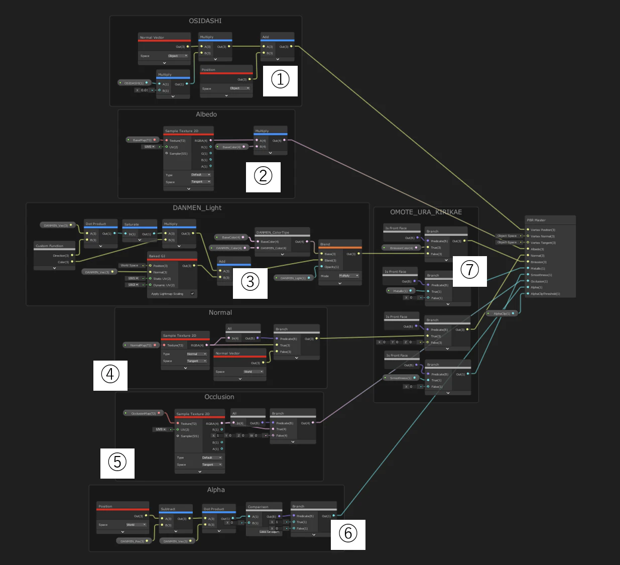Select the OcclusionMap(T2) property node

tap(144, 413)
